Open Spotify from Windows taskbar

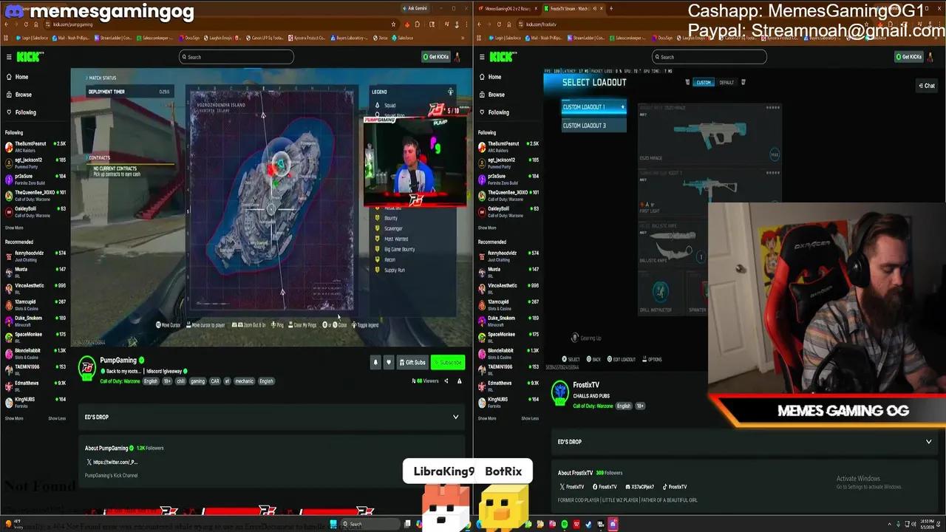[565, 524]
